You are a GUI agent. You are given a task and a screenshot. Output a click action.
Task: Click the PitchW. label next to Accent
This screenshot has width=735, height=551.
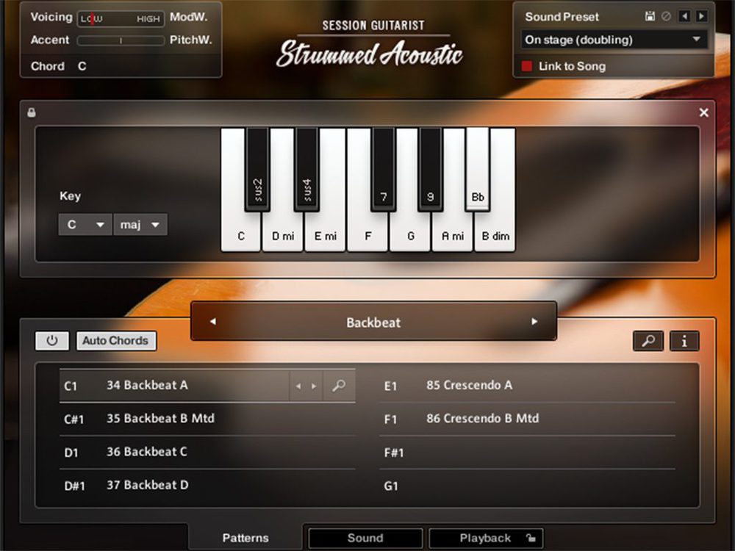(191, 40)
